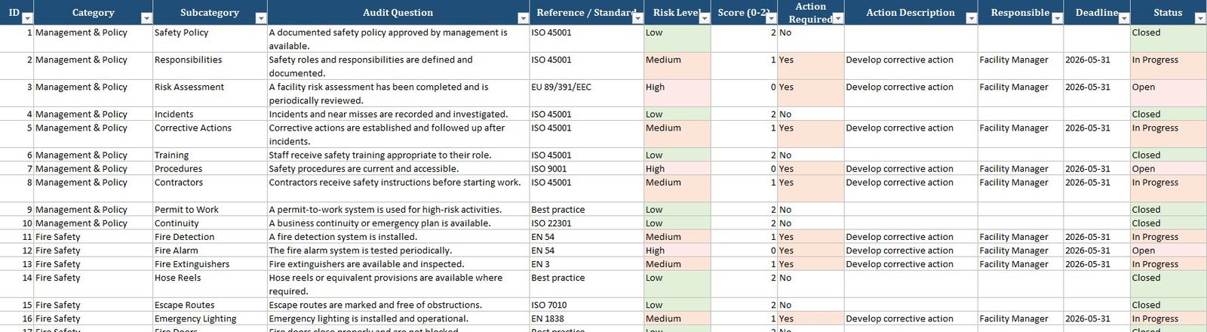Expand the Reference / Standard filter arrow
This screenshot has width=1207, height=332.
point(637,18)
